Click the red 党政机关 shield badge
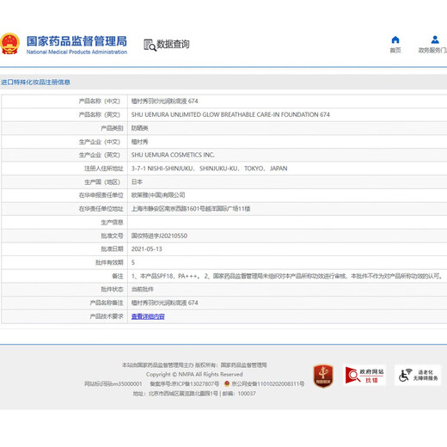 tap(323, 376)
